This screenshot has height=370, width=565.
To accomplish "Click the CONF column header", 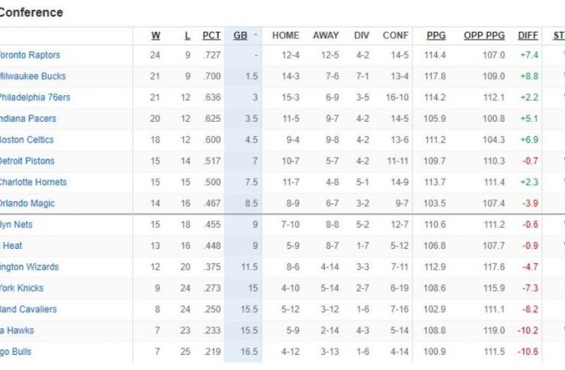I will (396, 35).
